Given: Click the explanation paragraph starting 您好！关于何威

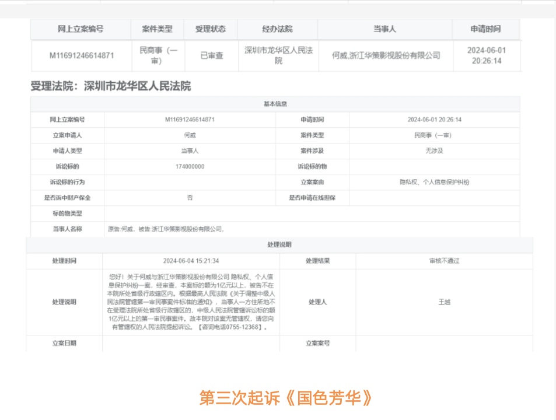Looking at the screenshot, I should pyautogui.click(x=191, y=302).
